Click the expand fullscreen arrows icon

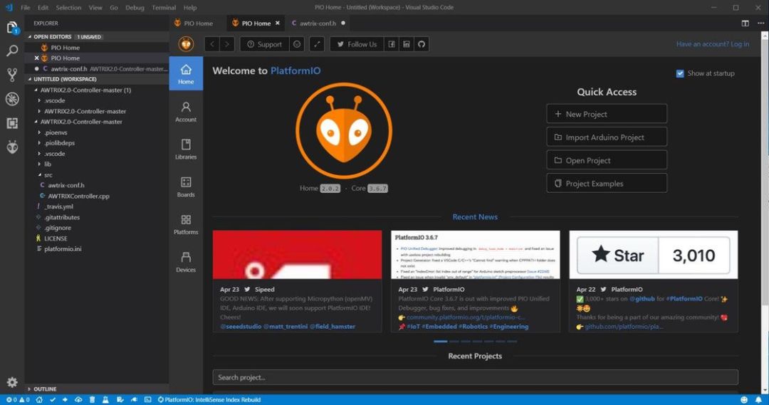click(318, 44)
